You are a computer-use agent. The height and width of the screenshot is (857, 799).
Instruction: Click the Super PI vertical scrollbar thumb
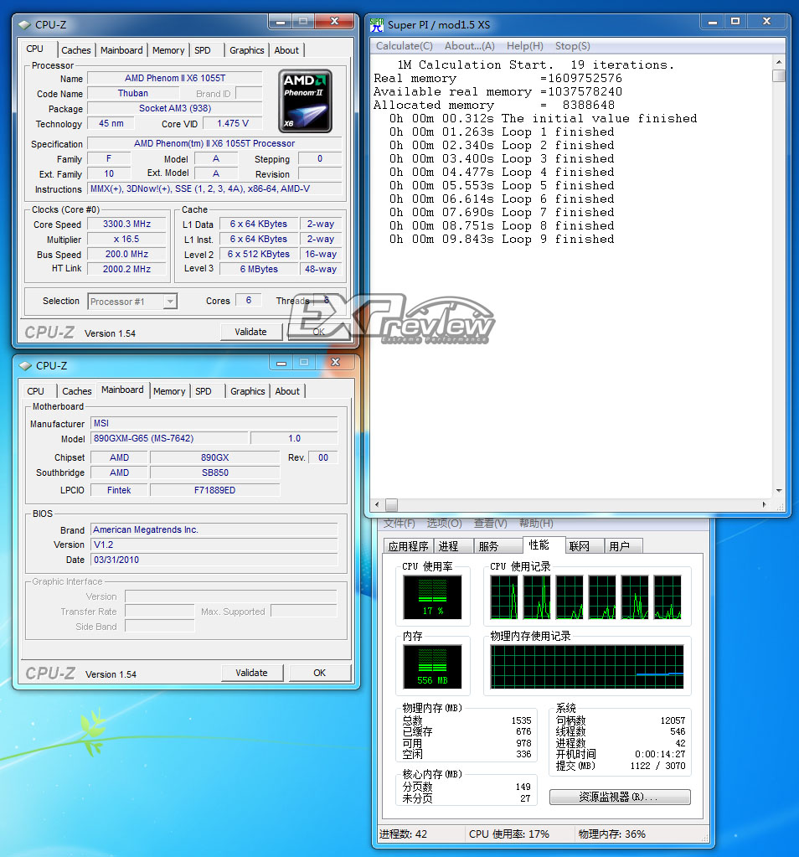(x=779, y=75)
